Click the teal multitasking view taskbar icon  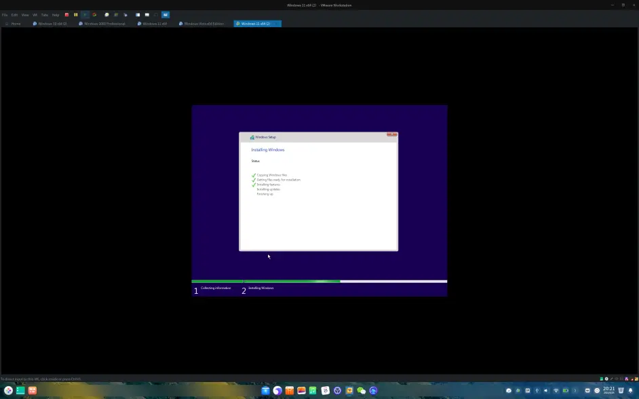coord(20,390)
